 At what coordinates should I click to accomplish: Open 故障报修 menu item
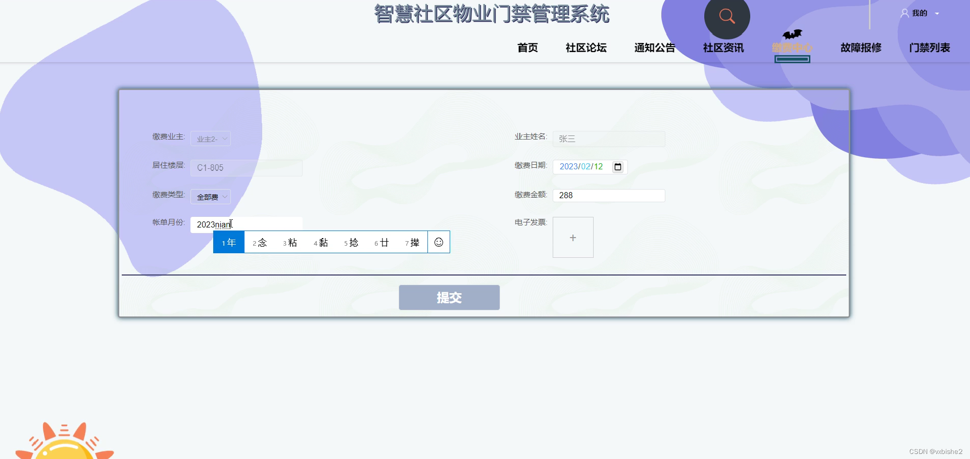coord(861,48)
